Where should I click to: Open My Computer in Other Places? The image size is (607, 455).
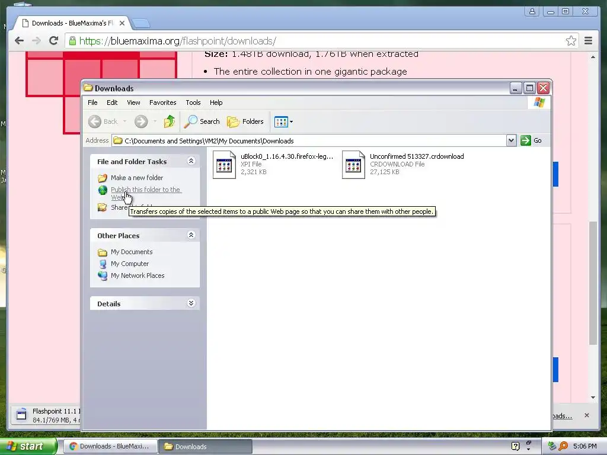point(130,264)
